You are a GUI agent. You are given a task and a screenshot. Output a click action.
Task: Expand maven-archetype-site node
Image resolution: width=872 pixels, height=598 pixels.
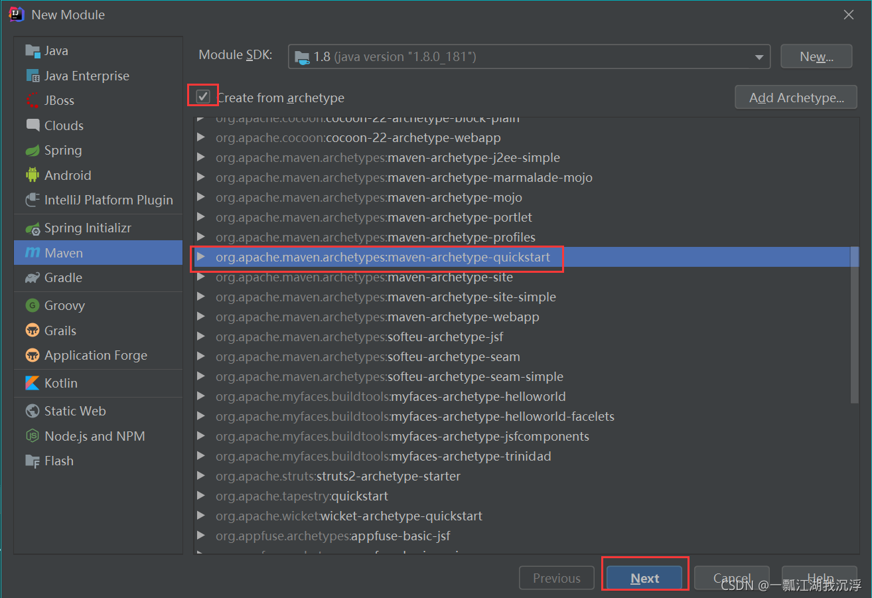click(201, 277)
